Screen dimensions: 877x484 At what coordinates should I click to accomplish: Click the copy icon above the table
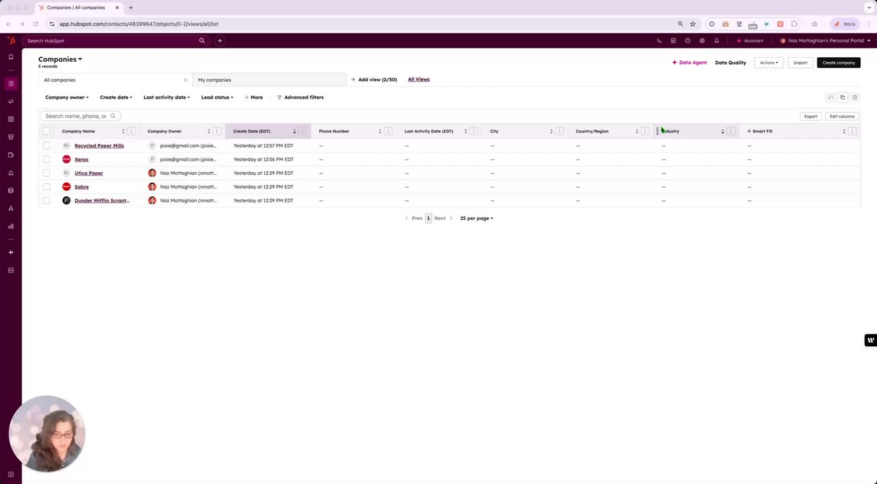843,97
